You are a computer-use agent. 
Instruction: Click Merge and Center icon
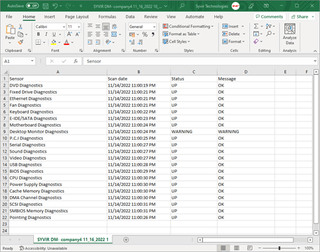click(x=114, y=34)
